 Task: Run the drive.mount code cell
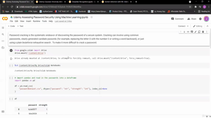point(11,50)
